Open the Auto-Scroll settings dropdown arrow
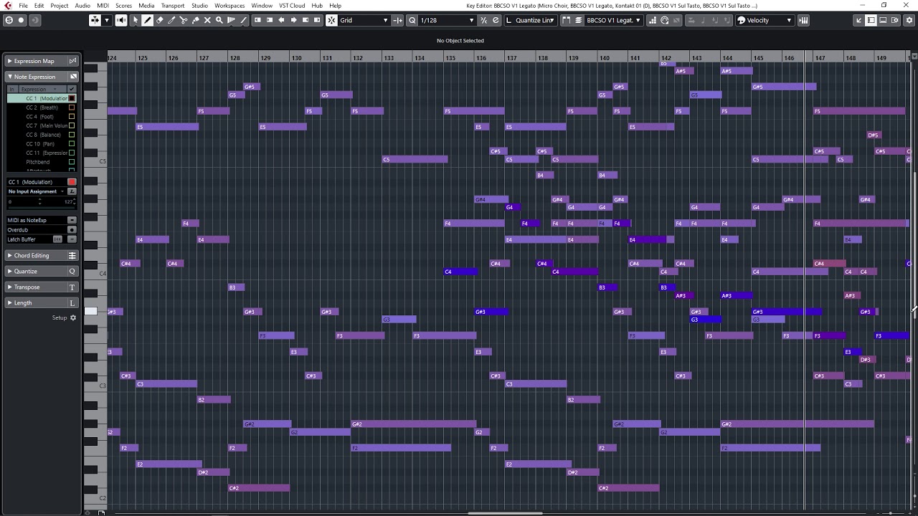This screenshot has height=516, width=918. coord(107,20)
